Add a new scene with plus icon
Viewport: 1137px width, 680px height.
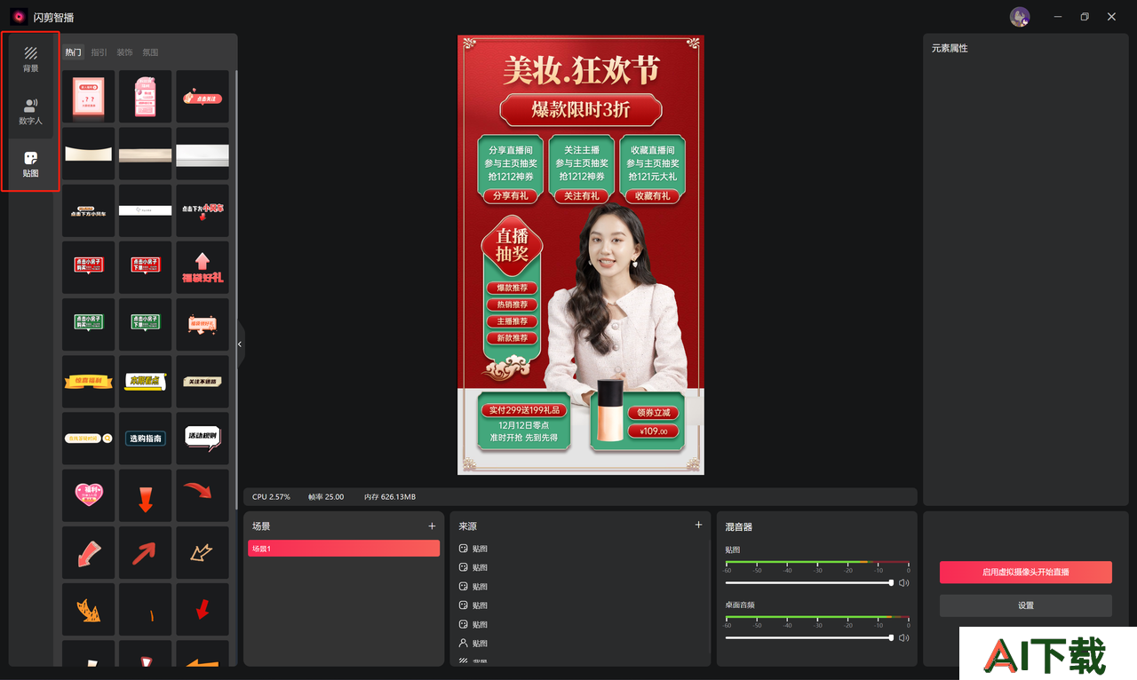pos(433,526)
